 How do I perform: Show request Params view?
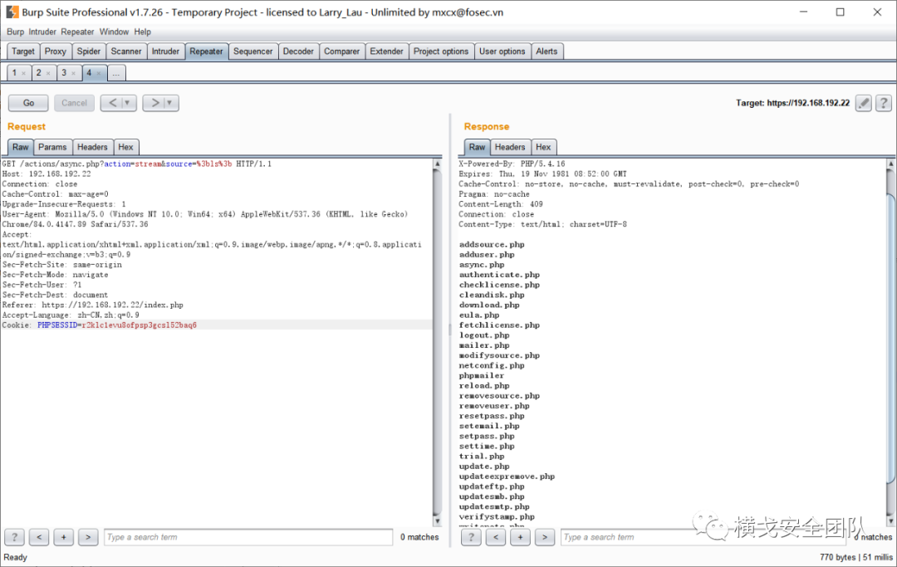point(52,147)
